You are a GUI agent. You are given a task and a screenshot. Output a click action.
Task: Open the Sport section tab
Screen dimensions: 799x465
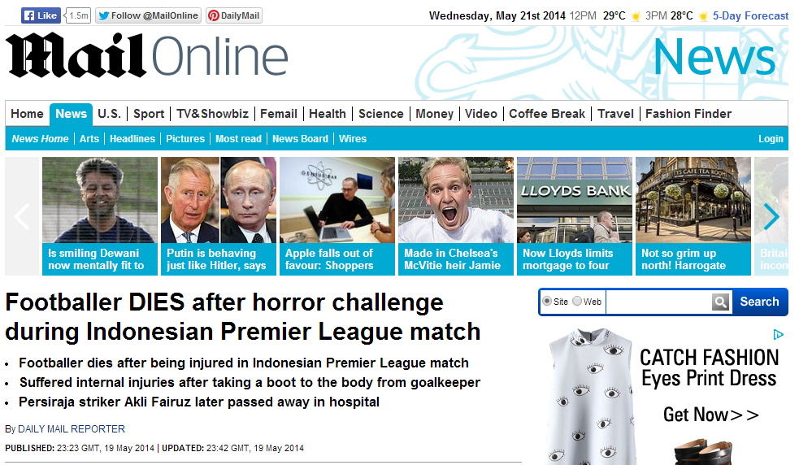click(x=149, y=114)
